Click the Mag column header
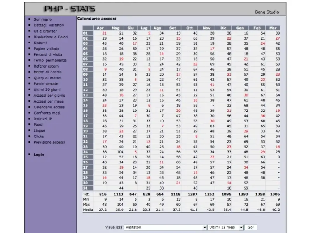311x233 pixels. coord(115,28)
